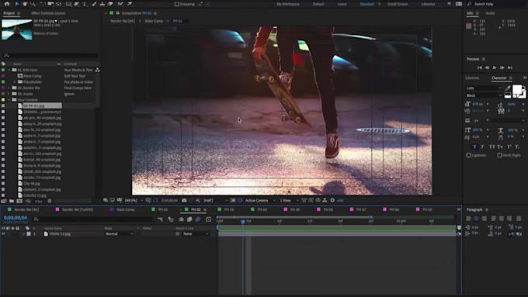The image size is (528, 297).
Task: Switch to Render Me [4K] timeline tab
Action: [26, 209]
